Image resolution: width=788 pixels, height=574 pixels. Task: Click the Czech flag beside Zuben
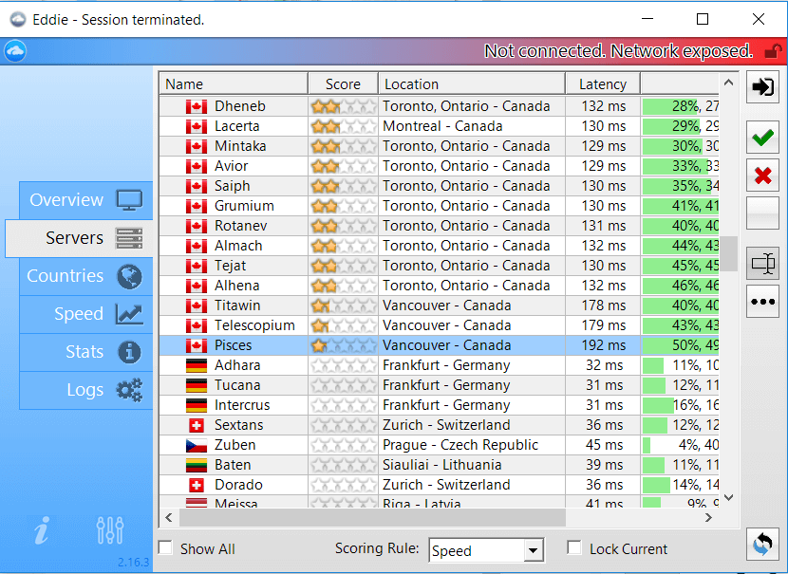(196, 445)
